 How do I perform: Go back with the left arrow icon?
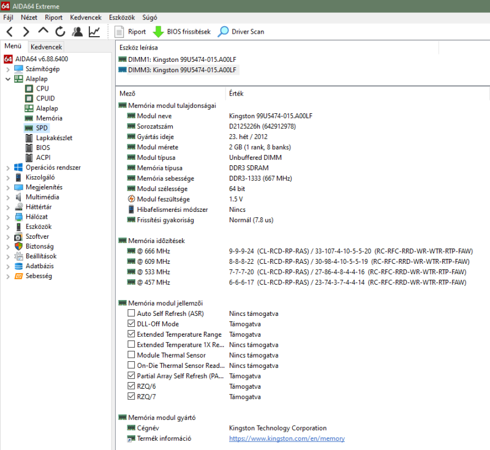click(10, 32)
